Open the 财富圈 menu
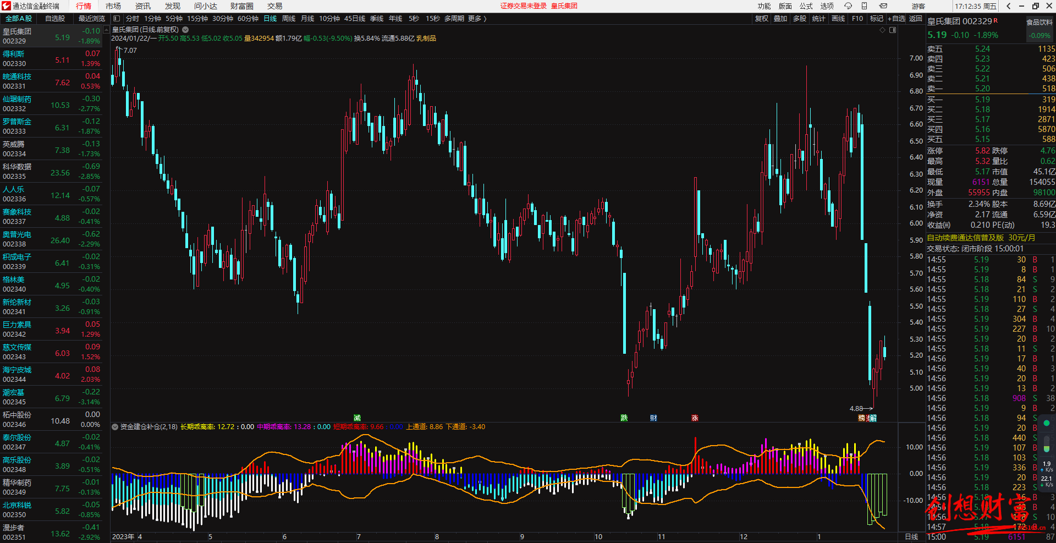Viewport: 1056px width, 543px height. tap(242, 6)
